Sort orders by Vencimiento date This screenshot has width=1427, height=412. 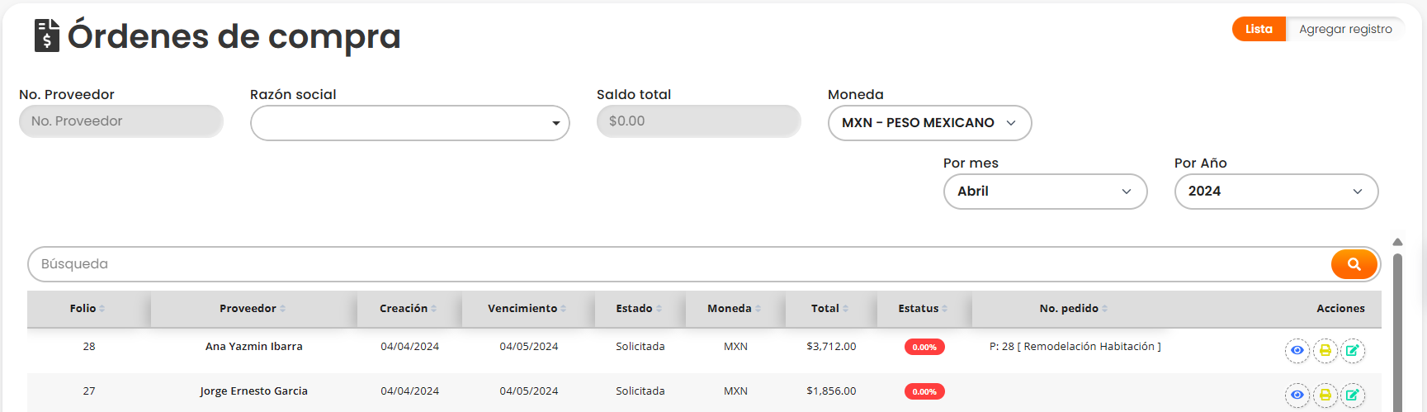(527, 309)
